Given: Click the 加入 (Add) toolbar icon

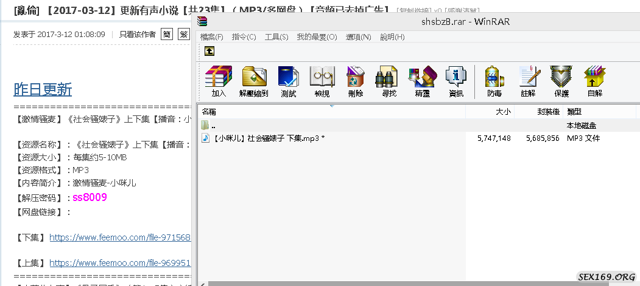Looking at the screenshot, I should click(219, 81).
